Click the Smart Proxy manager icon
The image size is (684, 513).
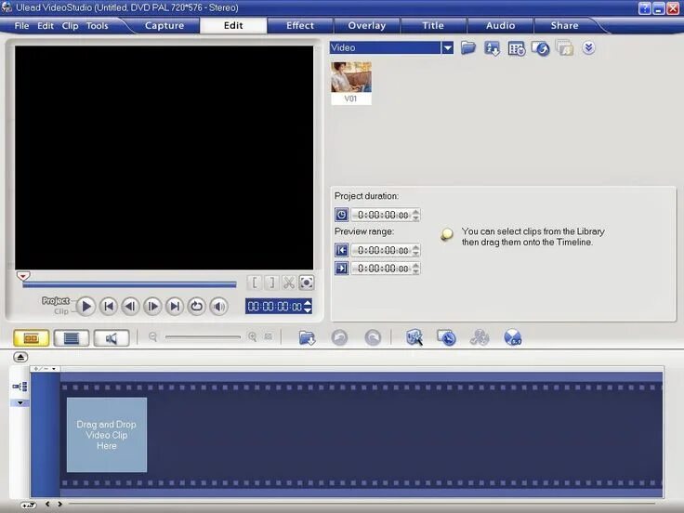click(414, 337)
